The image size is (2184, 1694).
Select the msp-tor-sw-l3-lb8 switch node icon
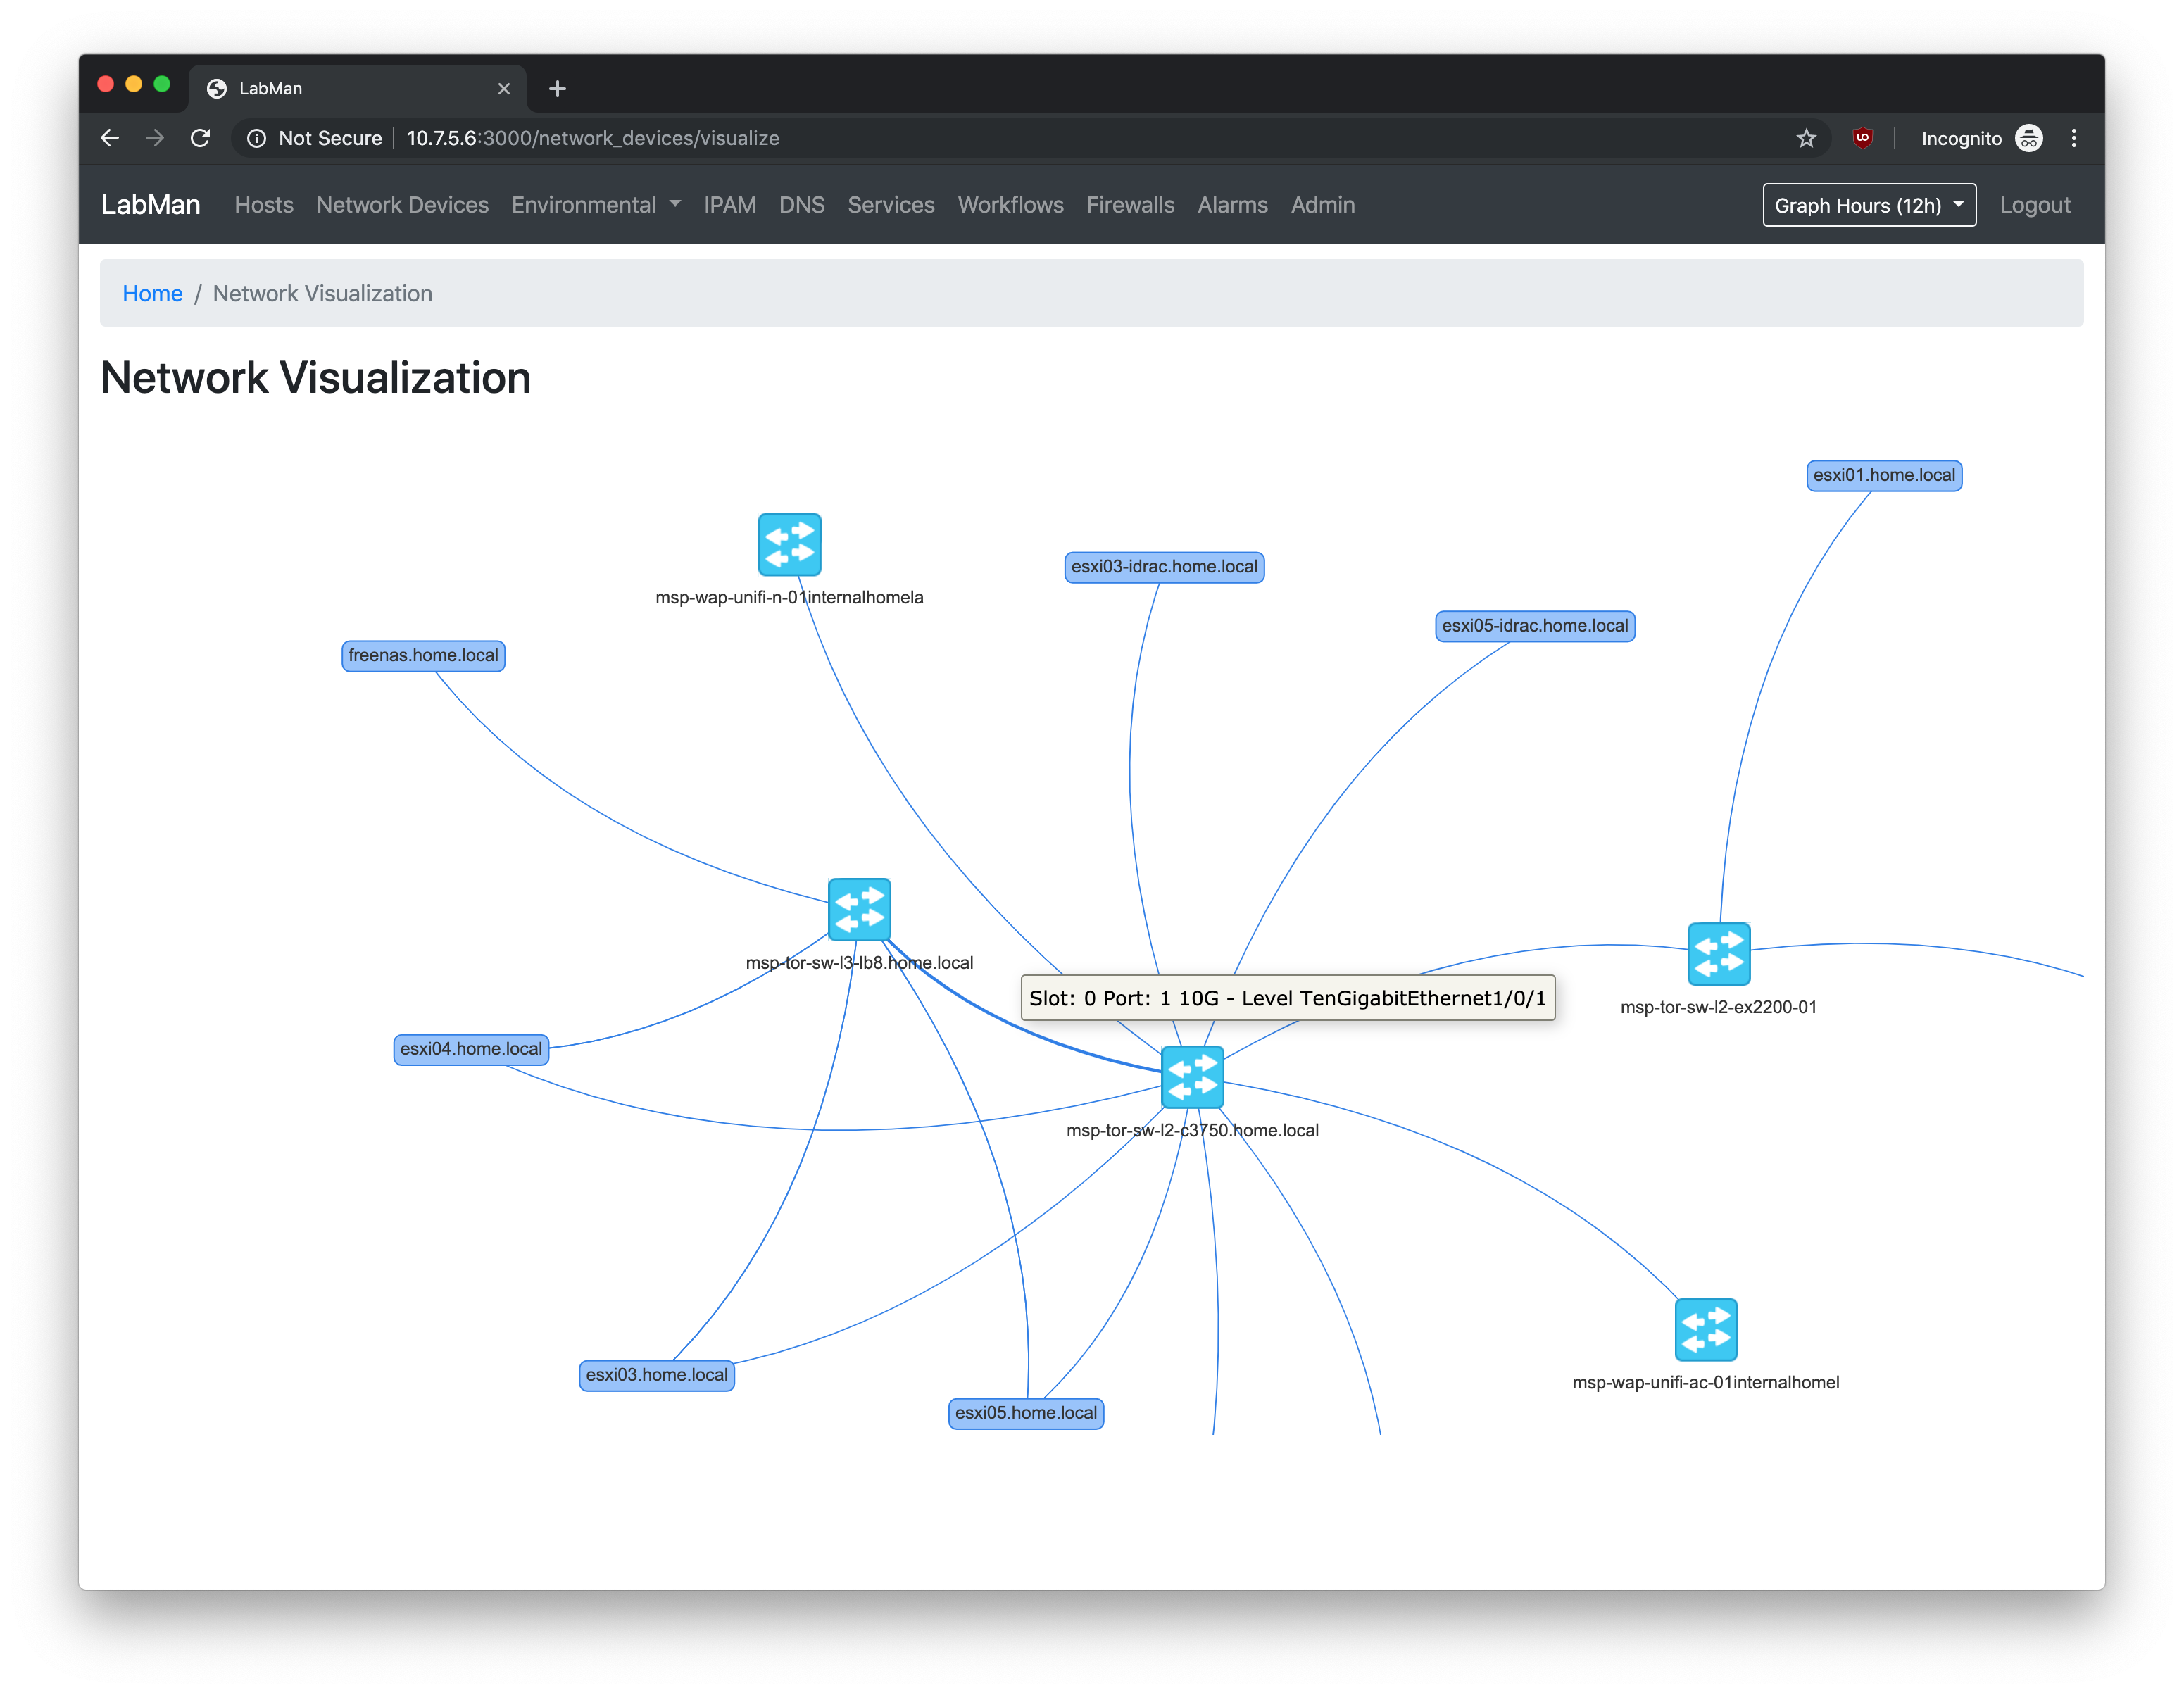pos(859,909)
